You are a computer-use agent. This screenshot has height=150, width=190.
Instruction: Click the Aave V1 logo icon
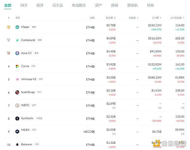[x=17, y=53]
